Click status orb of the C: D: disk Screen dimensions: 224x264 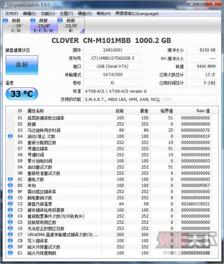pyautogui.click(x=6, y=20)
